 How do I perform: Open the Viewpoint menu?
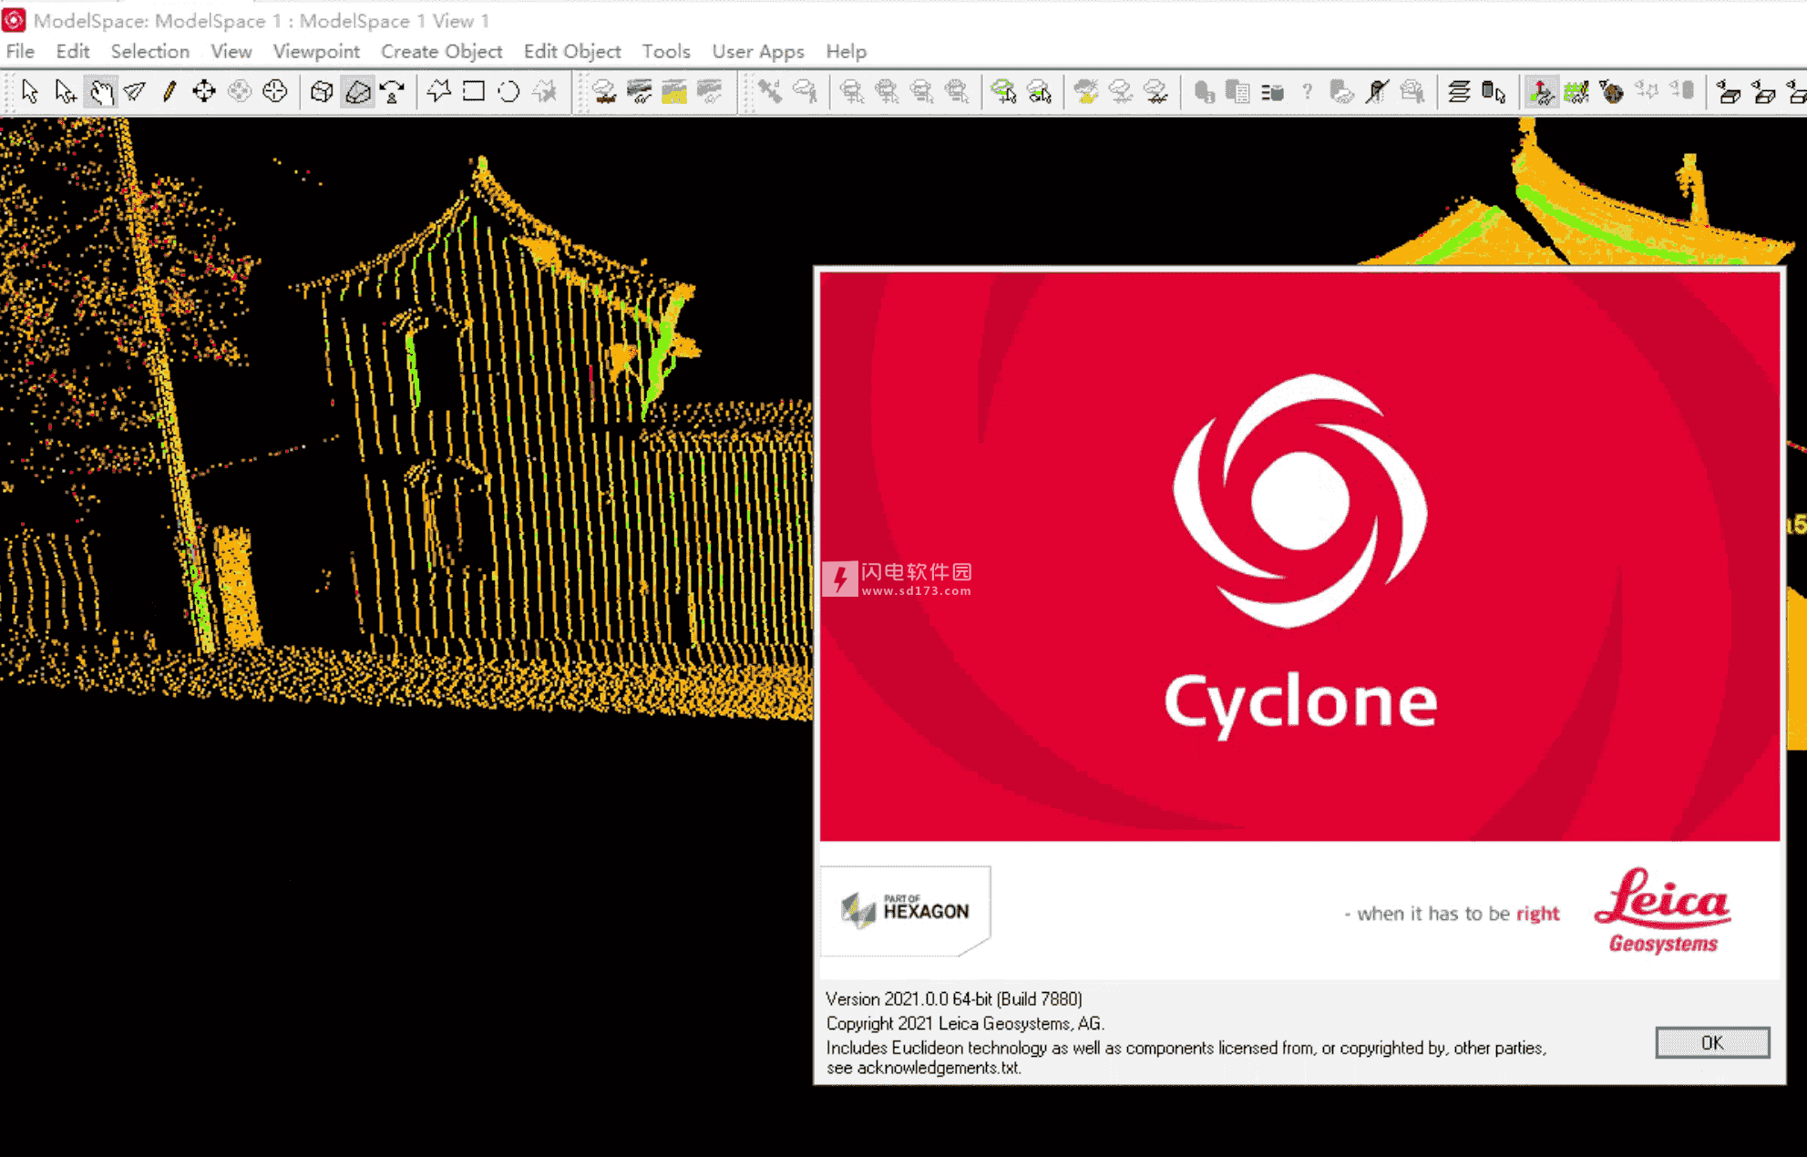coord(316,51)
